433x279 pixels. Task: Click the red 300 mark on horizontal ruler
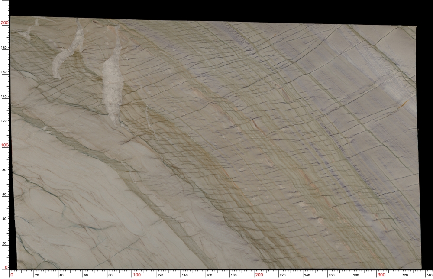click(x=381, y=275)
